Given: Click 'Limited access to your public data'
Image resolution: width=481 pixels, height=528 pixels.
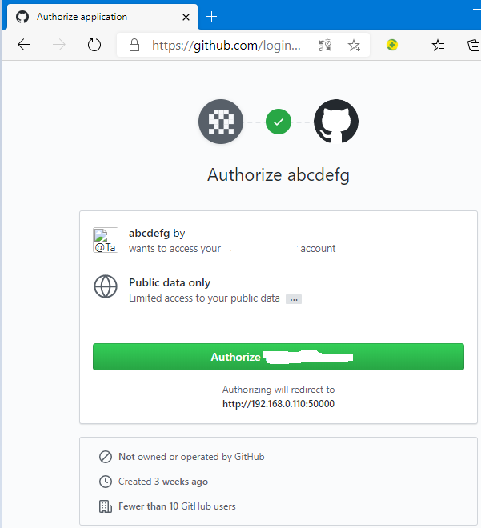Looking at the screenshot, I should (x=204, y=298).
